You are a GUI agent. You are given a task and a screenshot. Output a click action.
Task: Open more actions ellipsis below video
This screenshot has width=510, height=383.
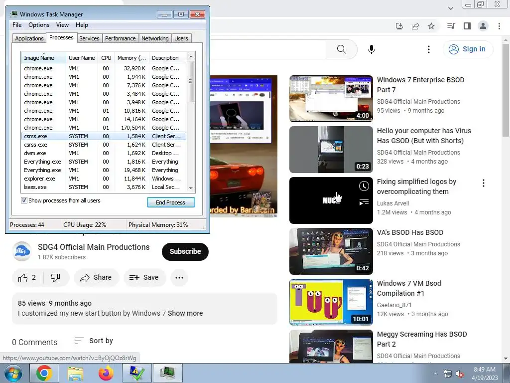179,278
